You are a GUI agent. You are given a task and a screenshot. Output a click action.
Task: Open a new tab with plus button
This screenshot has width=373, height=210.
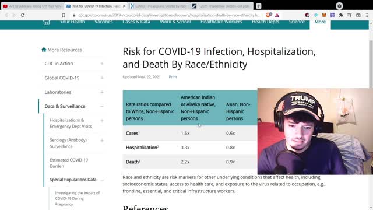(259, 6)
